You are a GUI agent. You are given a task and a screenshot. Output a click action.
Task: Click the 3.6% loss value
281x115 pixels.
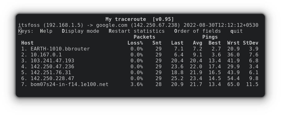(x=136, y=84)
